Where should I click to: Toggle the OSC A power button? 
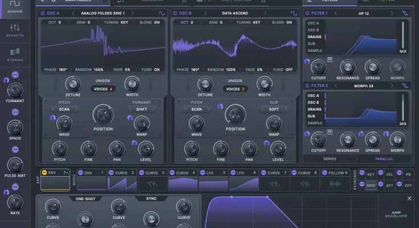(44, 13)
